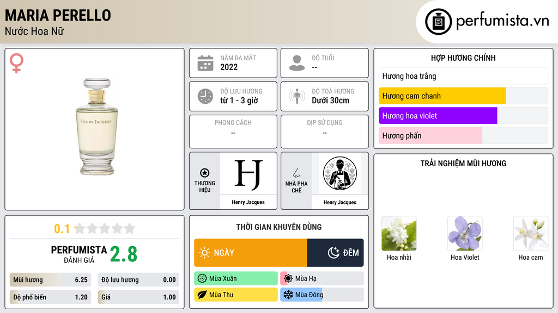This screenshot has width=558, height=313.
Task: Click the flower icon beside Mùa Xuân
Action: tap(202, 279)
